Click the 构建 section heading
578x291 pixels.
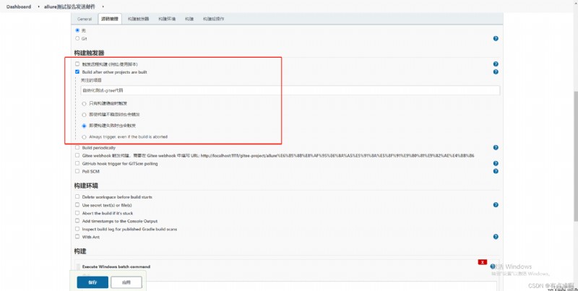80,251
